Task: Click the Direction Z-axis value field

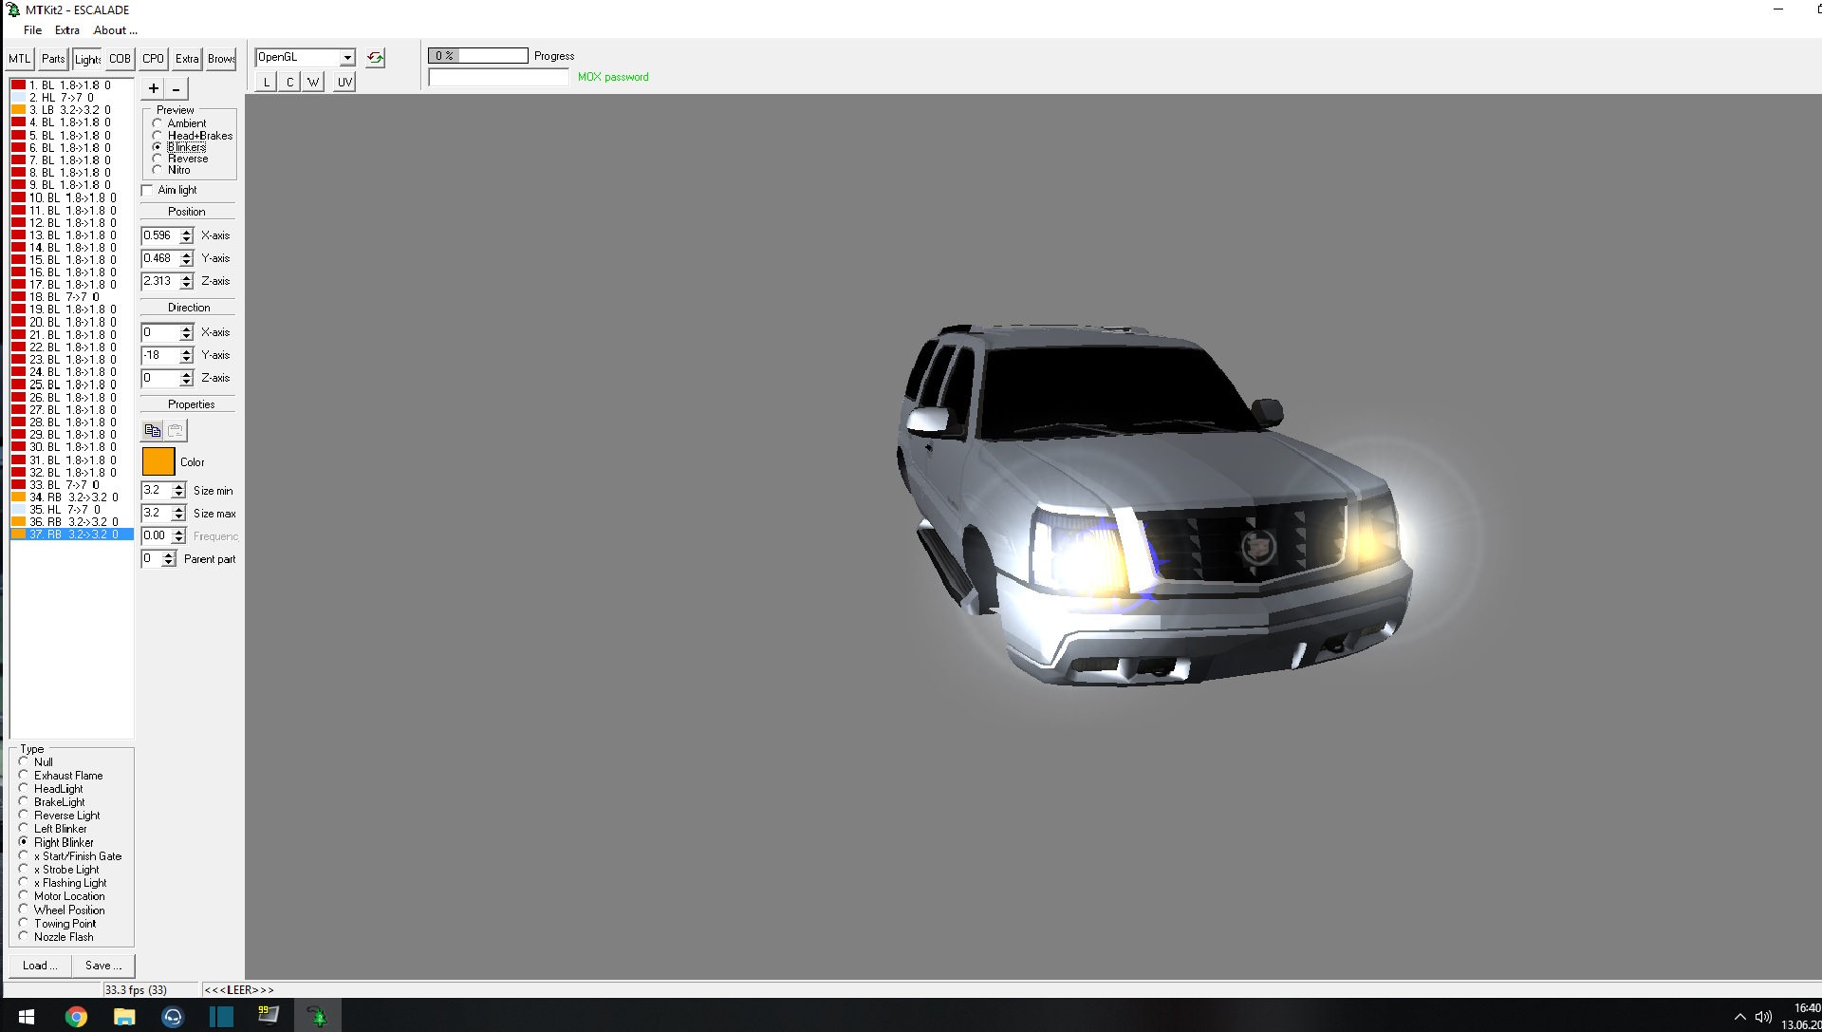Action: pyautogui.click(x=160, y=378)
